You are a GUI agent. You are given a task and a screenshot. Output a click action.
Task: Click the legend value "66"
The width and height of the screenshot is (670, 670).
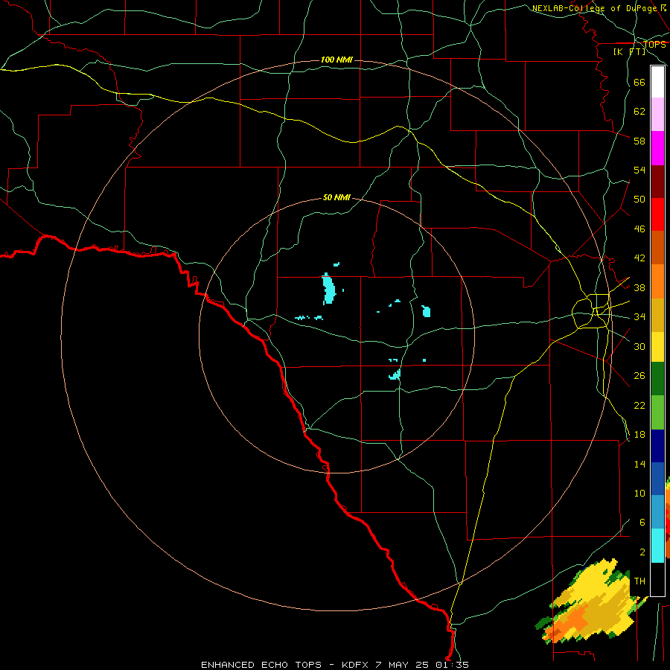(x=639, y=82)
